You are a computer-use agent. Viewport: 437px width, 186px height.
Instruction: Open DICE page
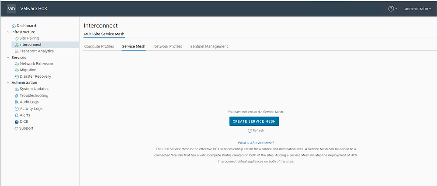click(x=24, y=122)
